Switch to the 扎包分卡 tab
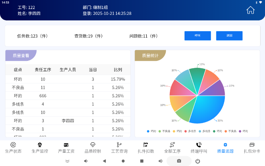 tap(252, 148)
